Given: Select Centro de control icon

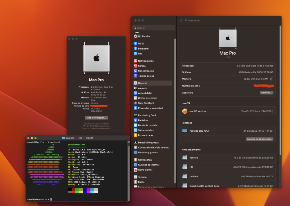Looking at the screenshot, I should click(x=135, y=98).
